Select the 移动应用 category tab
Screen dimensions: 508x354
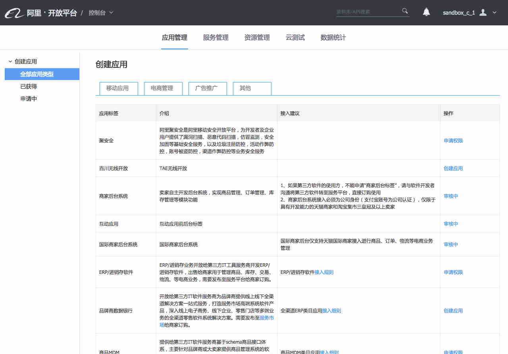(117, 88)
